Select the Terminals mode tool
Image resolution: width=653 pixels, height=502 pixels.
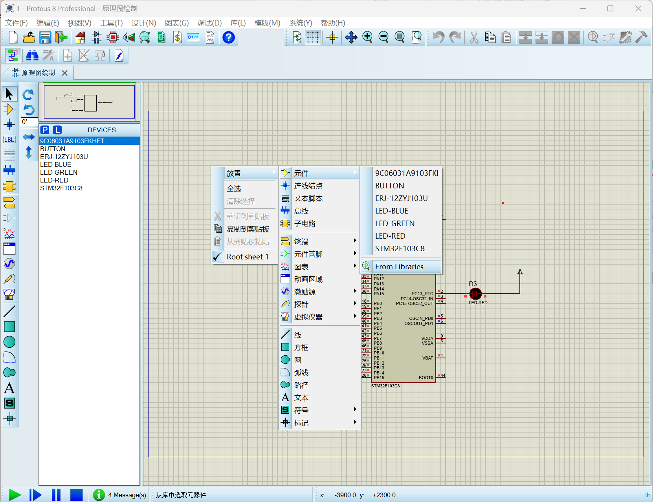pyautogui.click(x=9, y=203)
